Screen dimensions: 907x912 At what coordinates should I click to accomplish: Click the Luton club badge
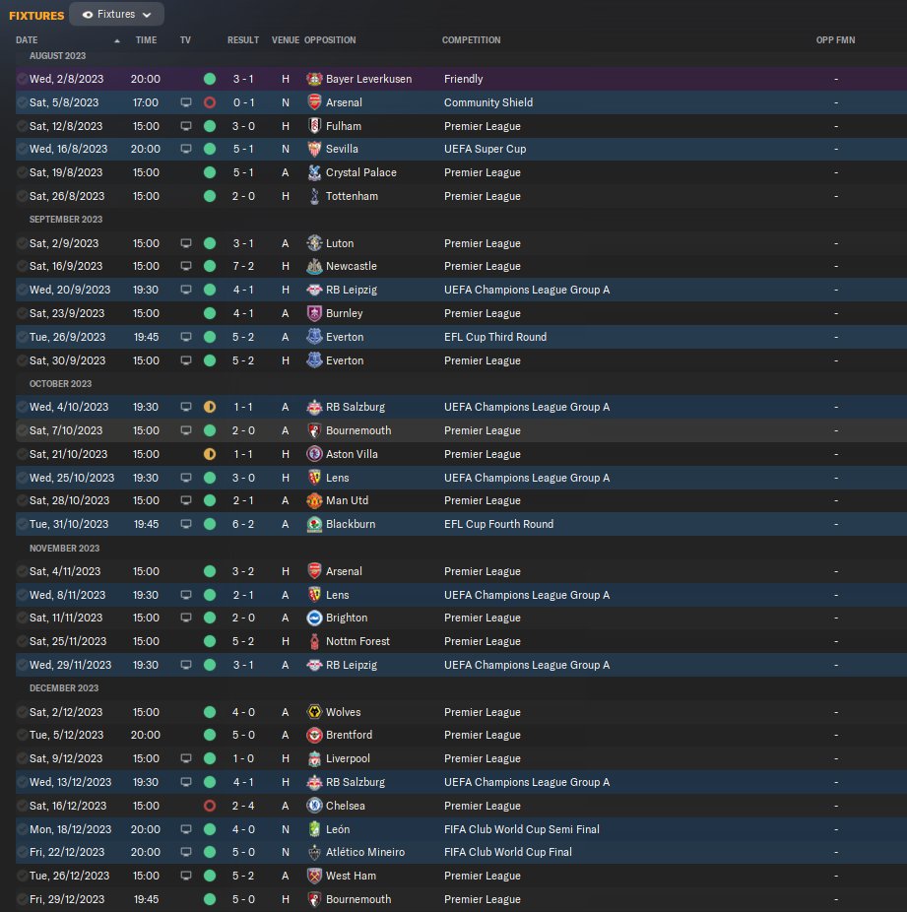coord(314,243)
